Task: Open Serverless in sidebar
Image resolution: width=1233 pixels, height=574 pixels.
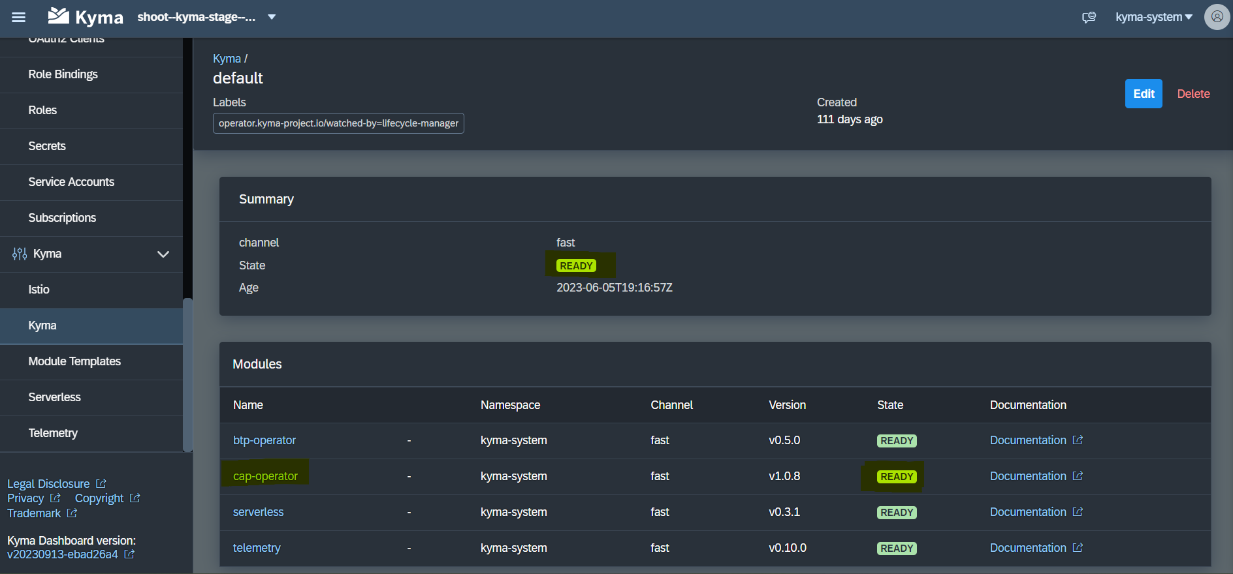Action: tap(91, 397)
